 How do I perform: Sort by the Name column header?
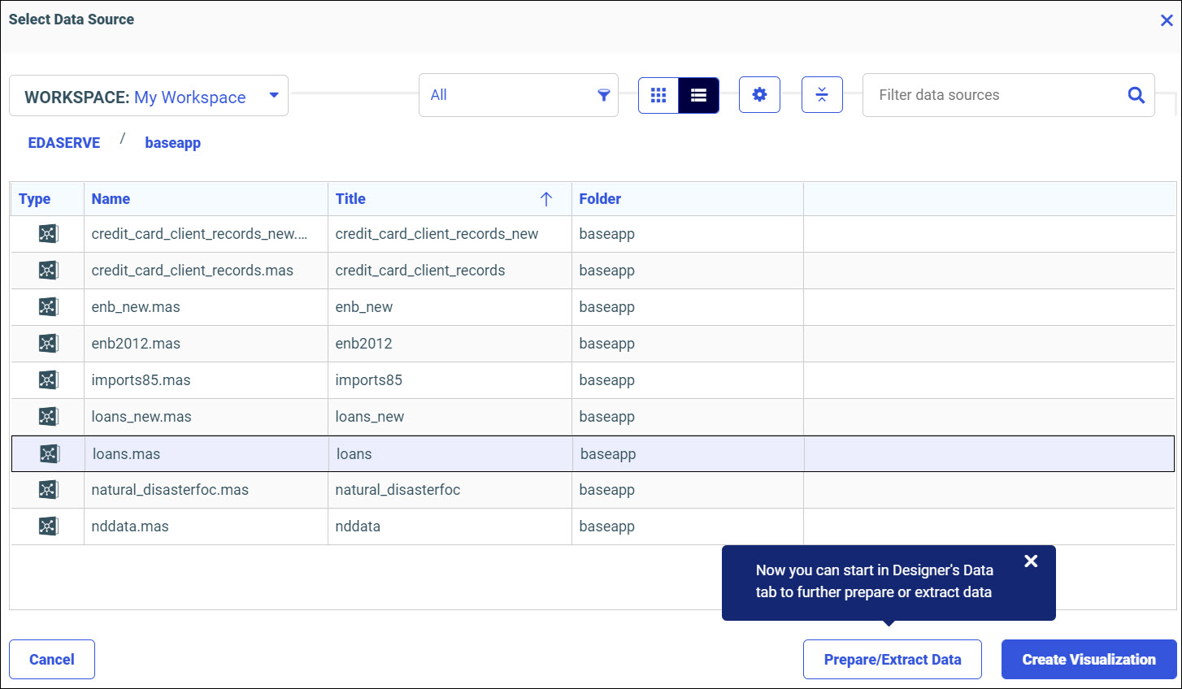111,199
